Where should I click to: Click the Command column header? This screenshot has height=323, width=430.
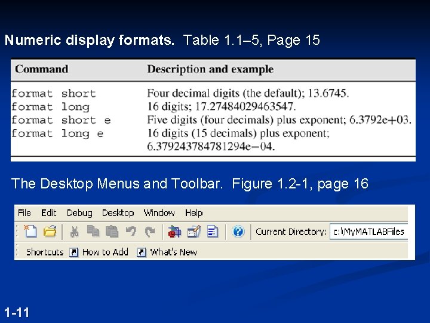pos(41,69)
